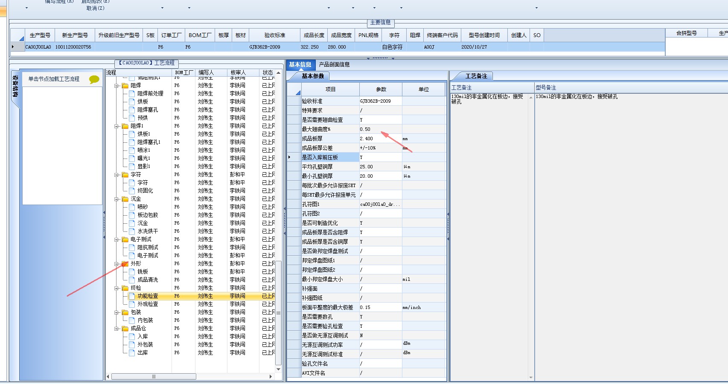Click the 型号创建时间 column header
This screenshot has width=728, height=384.
(484, 35)
